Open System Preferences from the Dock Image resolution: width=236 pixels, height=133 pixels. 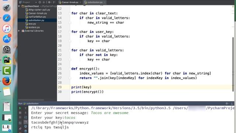click(7, 49)
